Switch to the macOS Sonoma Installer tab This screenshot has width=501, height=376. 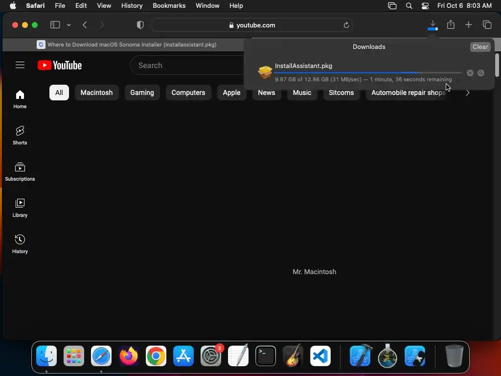pos(127,45)
